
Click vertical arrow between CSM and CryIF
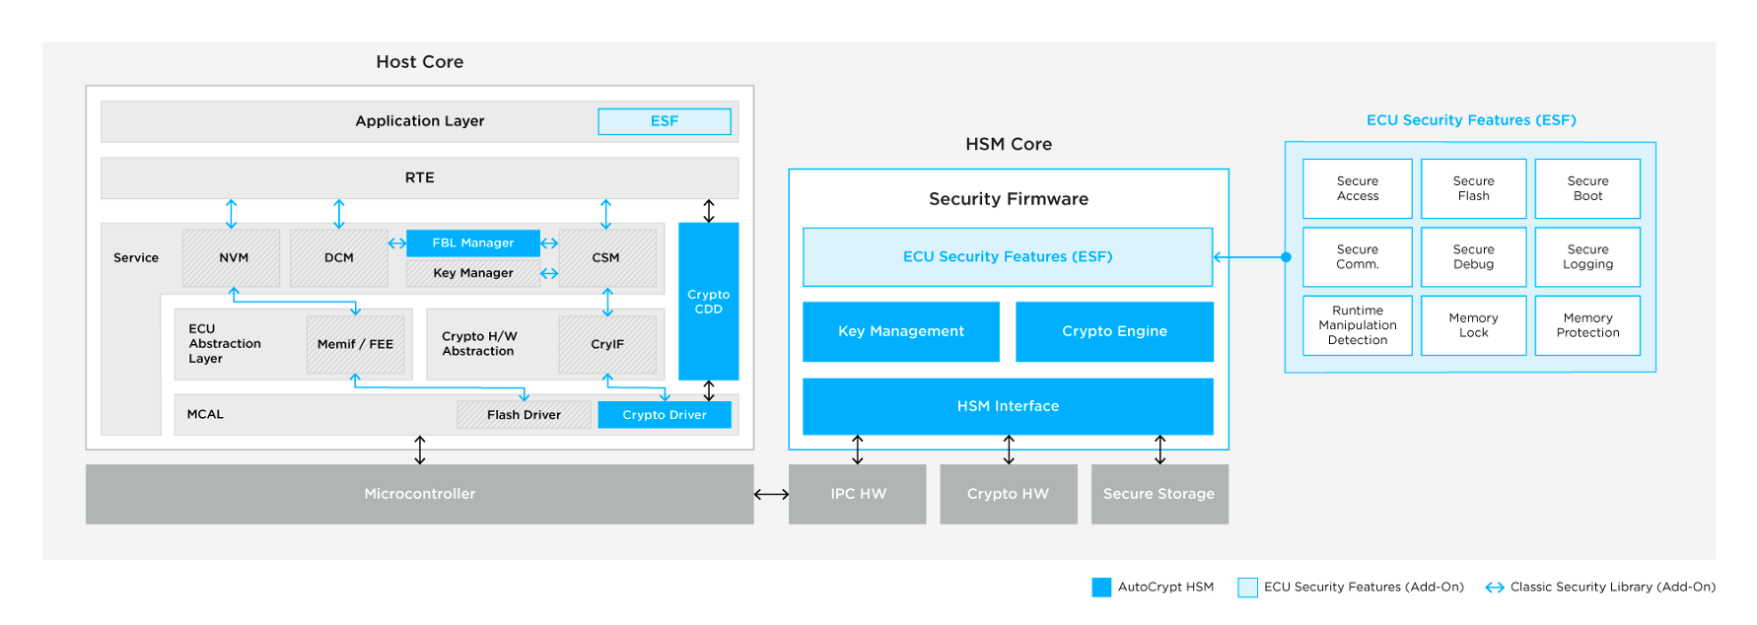[607, 302]
